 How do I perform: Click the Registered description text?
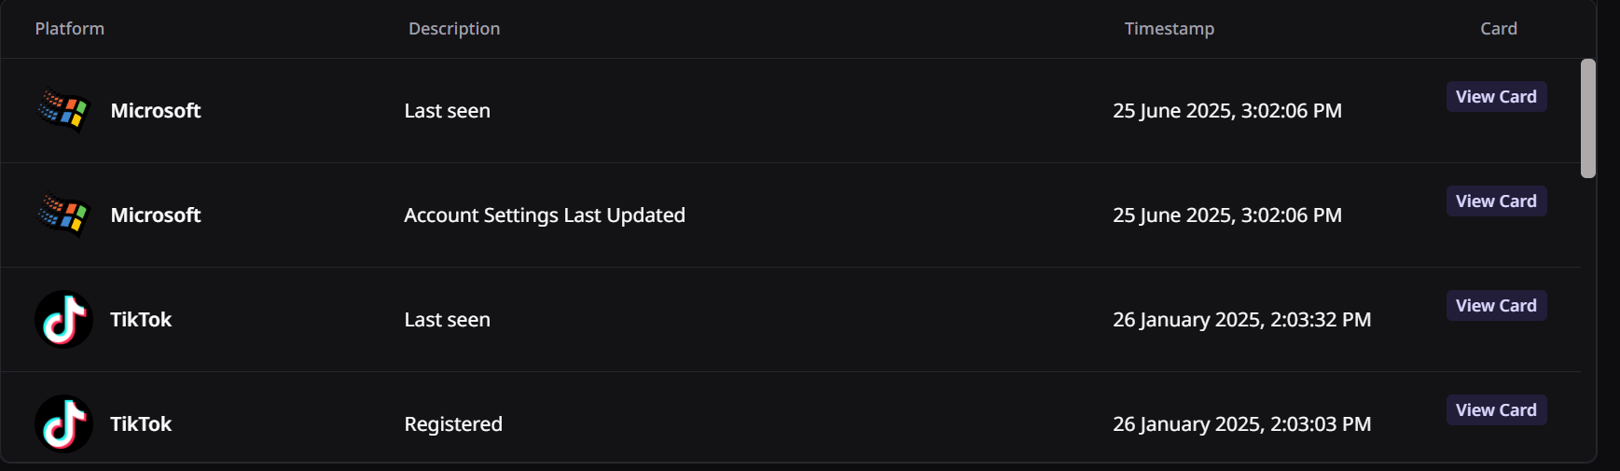click(453, 424)
